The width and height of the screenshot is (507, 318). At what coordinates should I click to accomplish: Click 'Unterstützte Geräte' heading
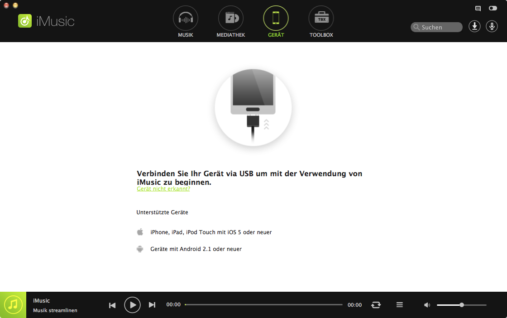[163, 212]
